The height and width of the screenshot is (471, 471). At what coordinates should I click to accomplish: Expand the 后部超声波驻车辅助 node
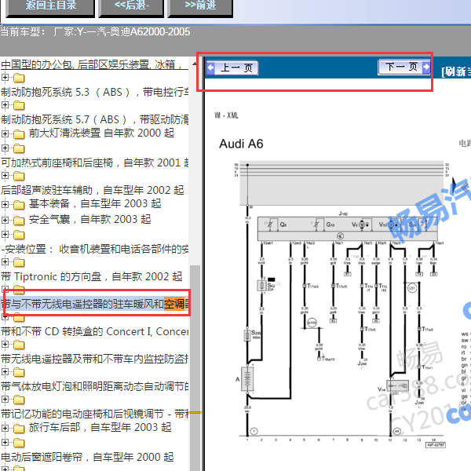coord(5,175)
